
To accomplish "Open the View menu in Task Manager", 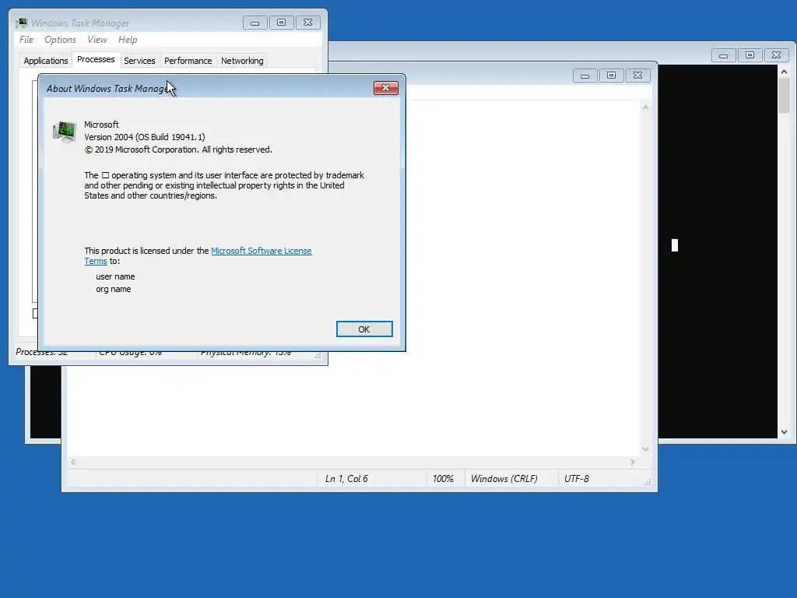I will point(97,40).
